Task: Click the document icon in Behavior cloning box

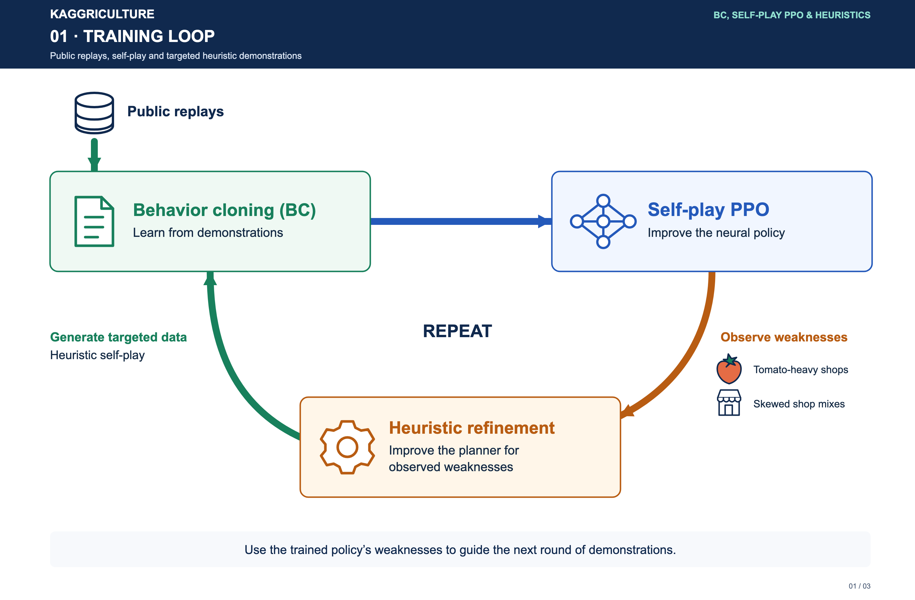Action: [94, 221]
